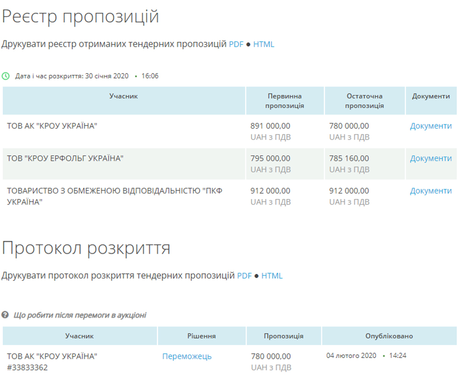Viewport: 459px width, 387px height.
Task: Click the initial bid value 912 000,00
Action: tap(270, 191)
